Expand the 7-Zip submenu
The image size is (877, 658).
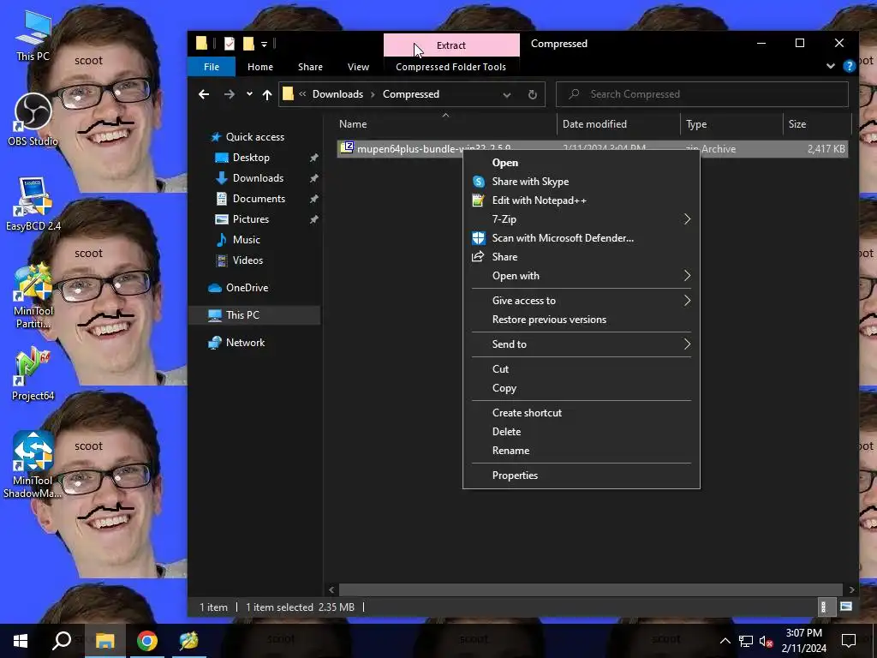coord(582,219)
